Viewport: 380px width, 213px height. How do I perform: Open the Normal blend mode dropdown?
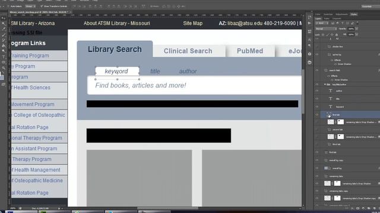326,29
